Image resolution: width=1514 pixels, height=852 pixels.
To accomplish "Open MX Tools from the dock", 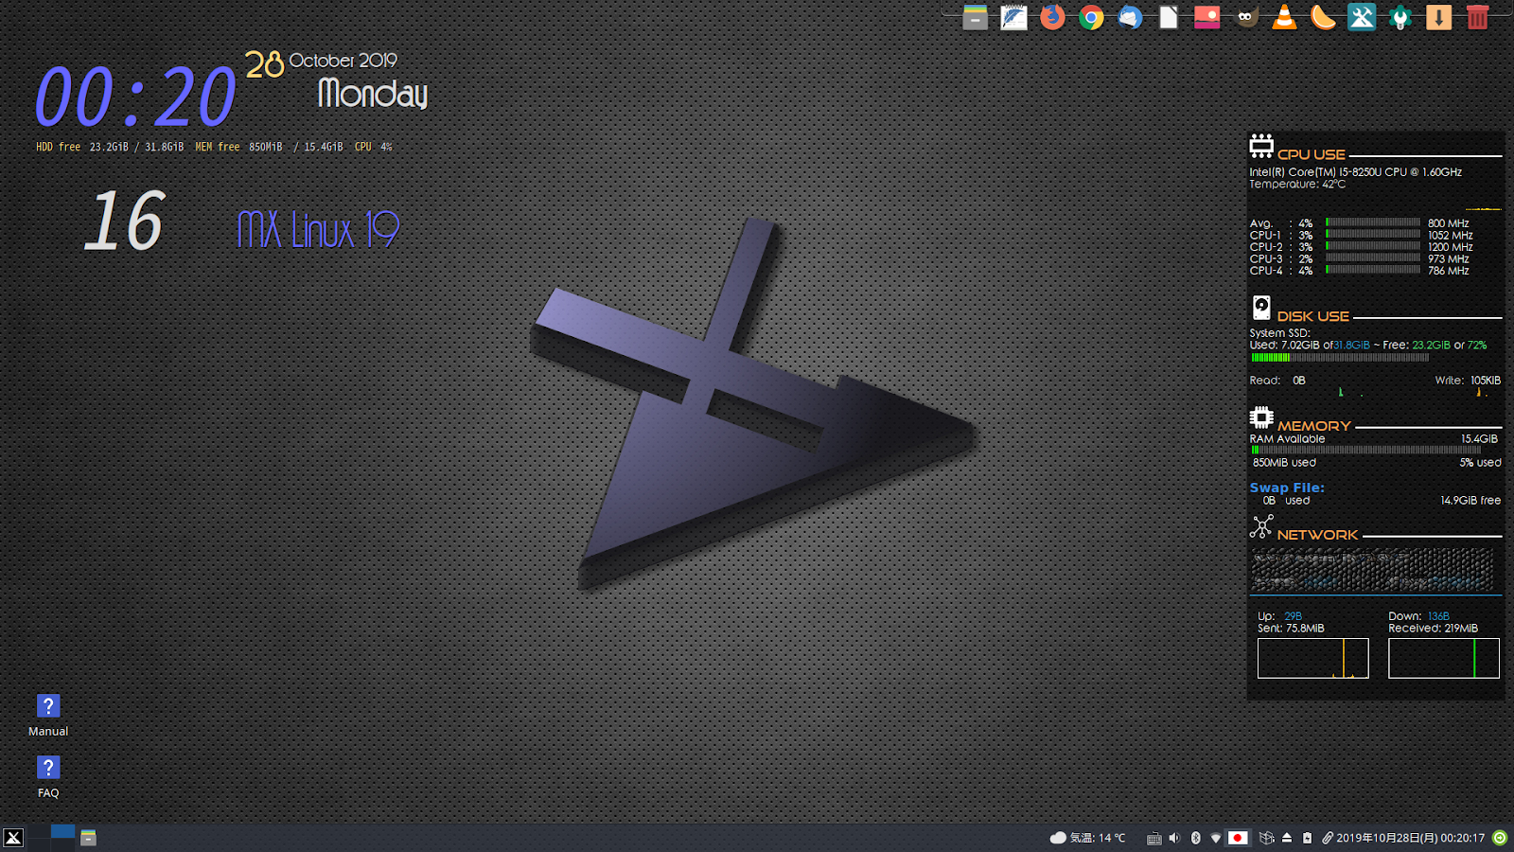I will (1362, 17).
